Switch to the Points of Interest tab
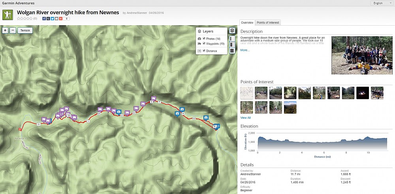This screenshot has width=395, height=194. coord(268,22)
